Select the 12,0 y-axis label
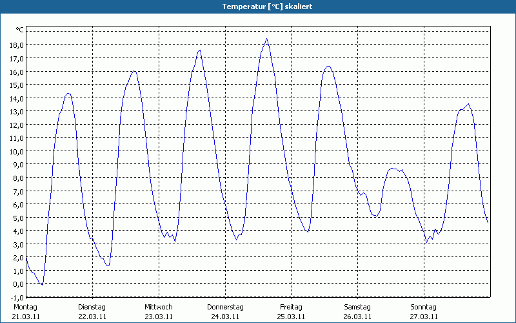The height and width of the screenshot is (323, 516). [x=17, y=125]
